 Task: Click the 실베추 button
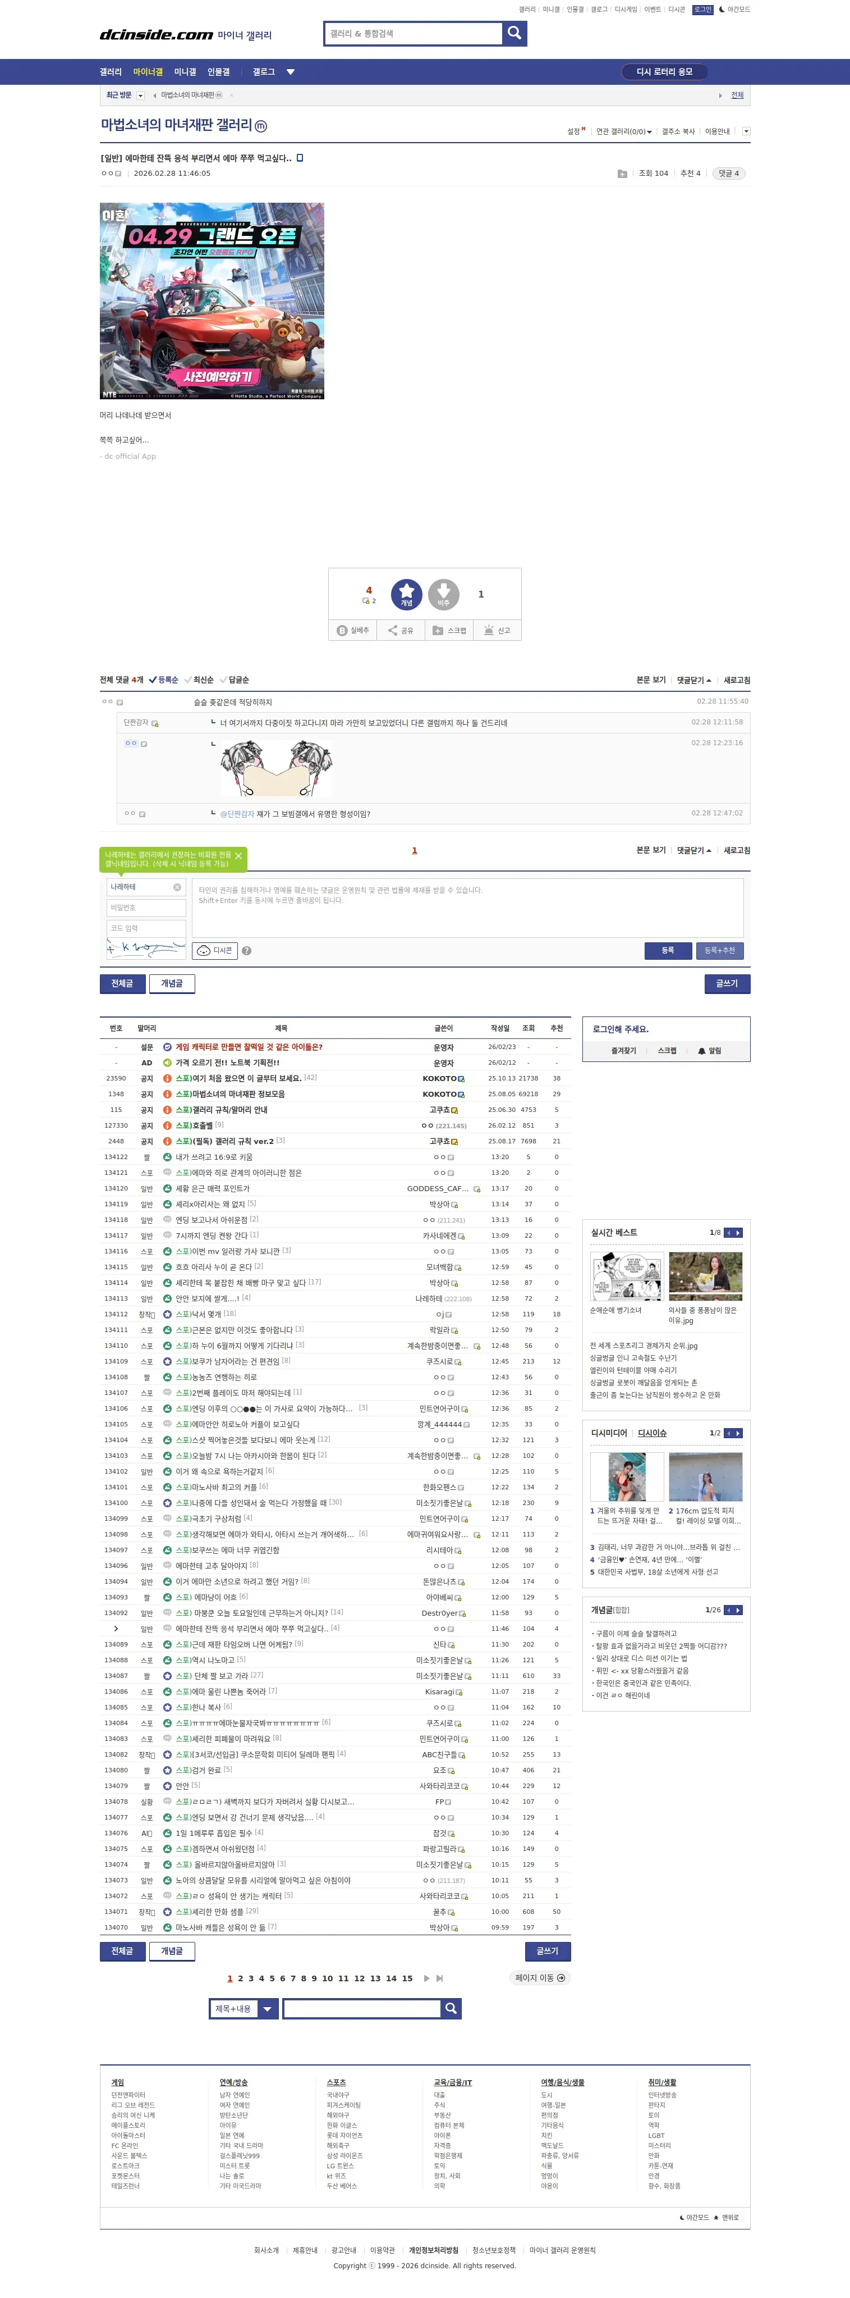[353, 630]
